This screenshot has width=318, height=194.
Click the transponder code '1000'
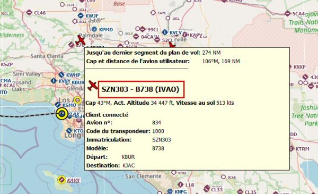tap(158, 131)
